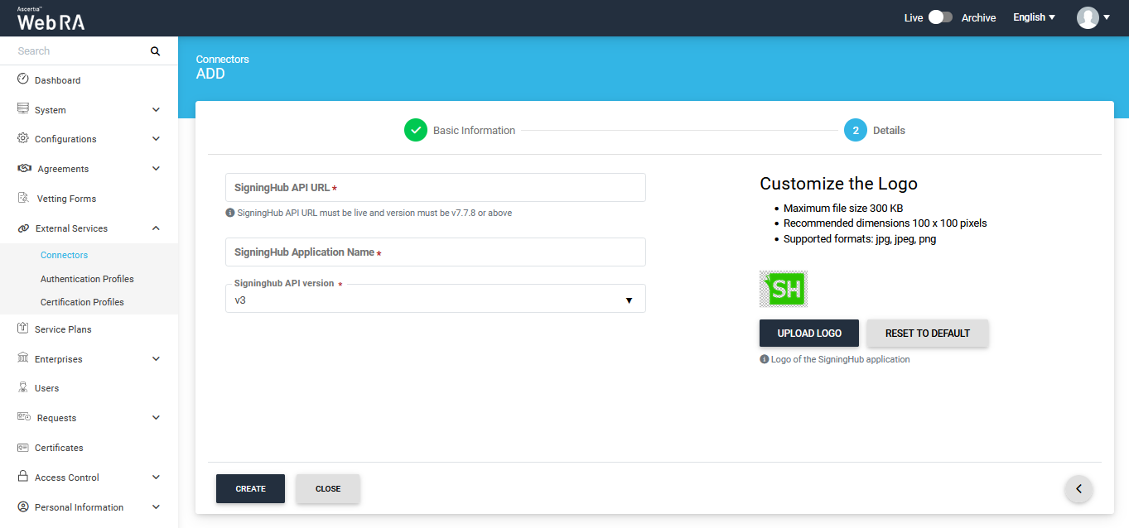Expand the Requests chevron

pyautogui.click(x=156, y=418)
